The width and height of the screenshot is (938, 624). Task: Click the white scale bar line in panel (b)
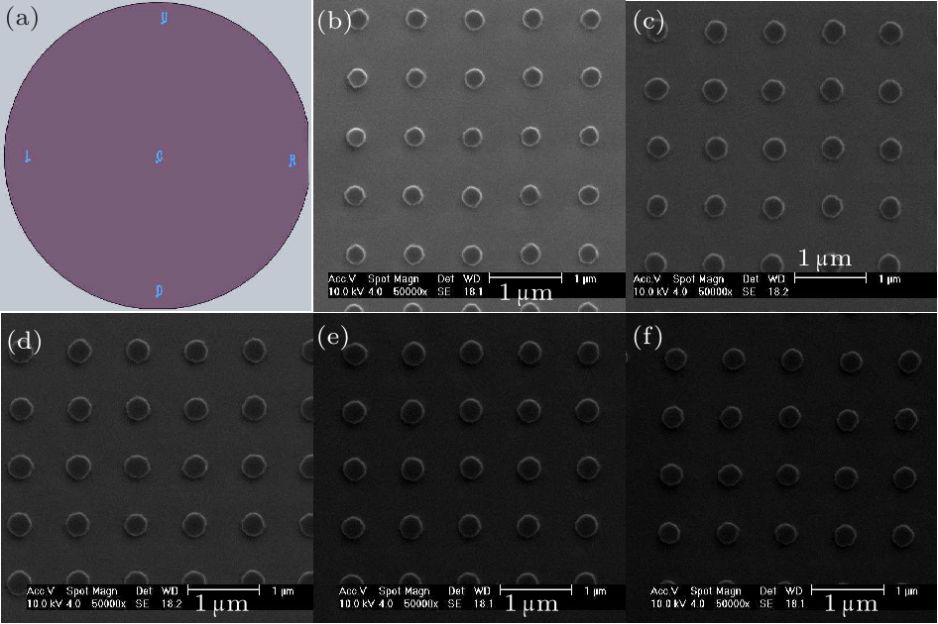pyautogui.click(x=526, y=277)
